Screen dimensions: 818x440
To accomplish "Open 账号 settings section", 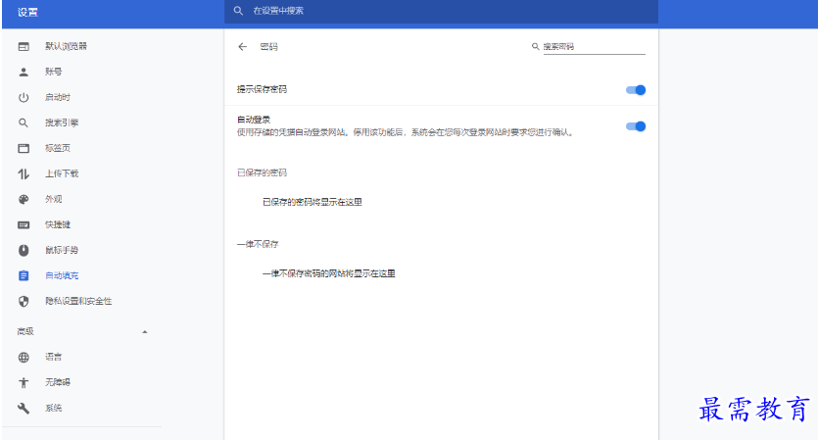I will (x=53, y=73).
